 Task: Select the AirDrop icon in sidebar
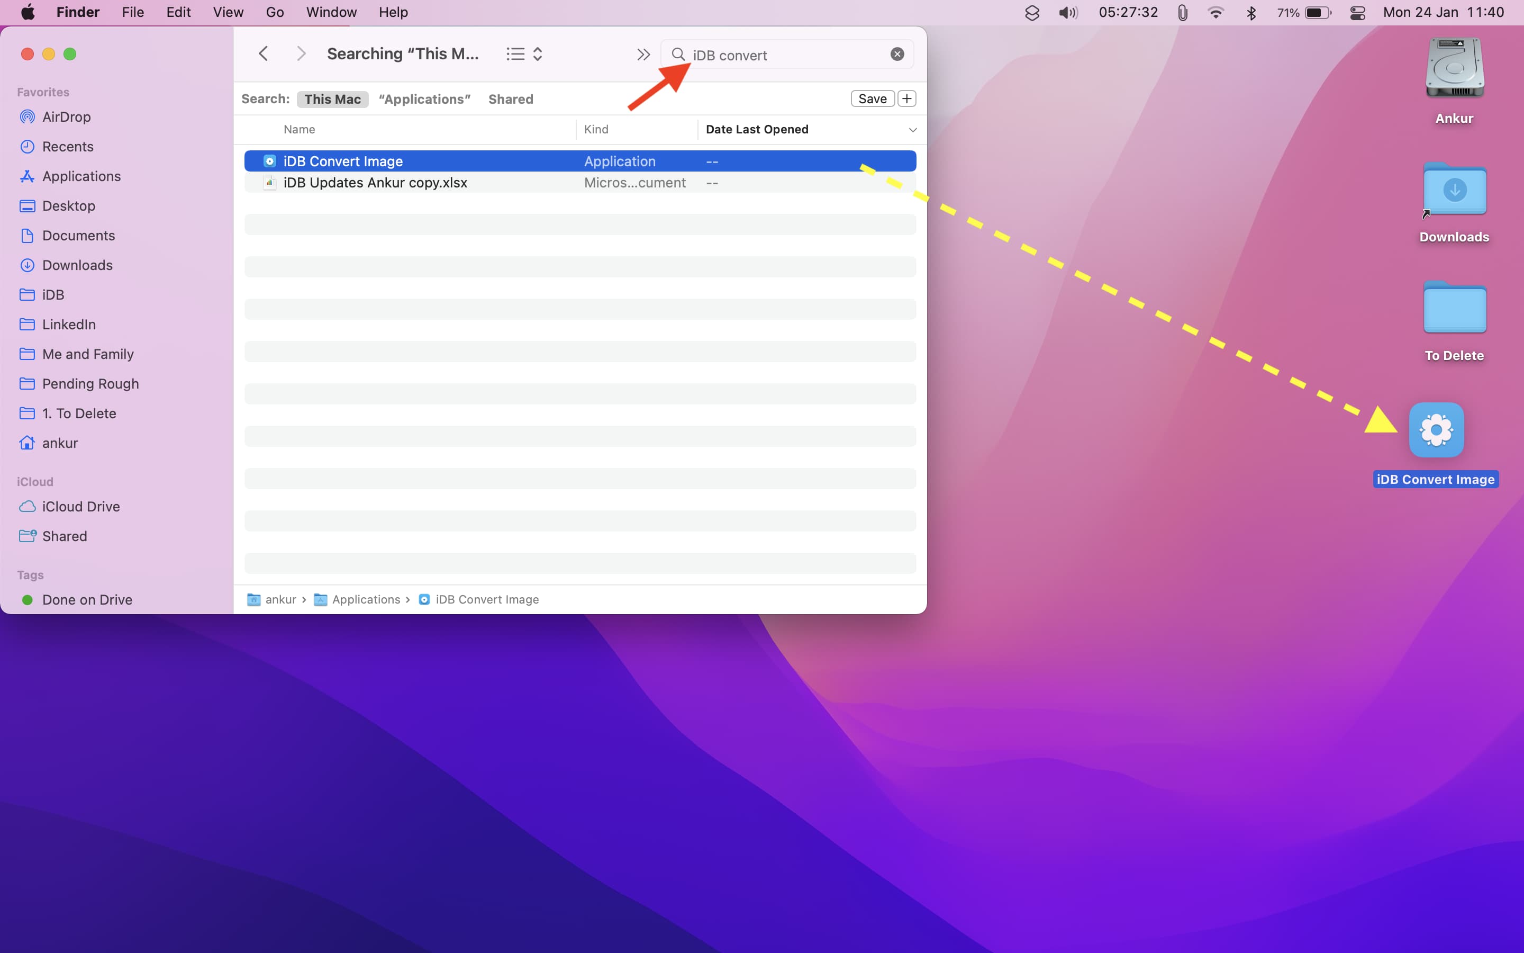[x=28, y=116]
